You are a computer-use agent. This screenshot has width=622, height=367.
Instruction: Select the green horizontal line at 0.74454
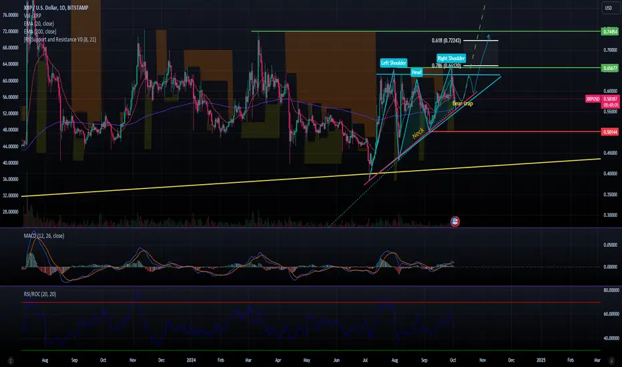tap(426, 31)
